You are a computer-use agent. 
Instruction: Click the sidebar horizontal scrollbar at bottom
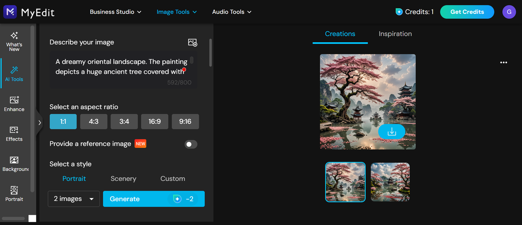13,219
